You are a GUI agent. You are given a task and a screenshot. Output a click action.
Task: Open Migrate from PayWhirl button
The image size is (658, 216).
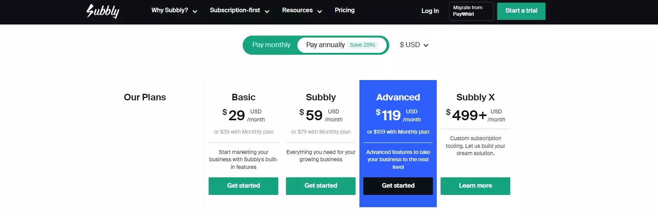point(470,11)
